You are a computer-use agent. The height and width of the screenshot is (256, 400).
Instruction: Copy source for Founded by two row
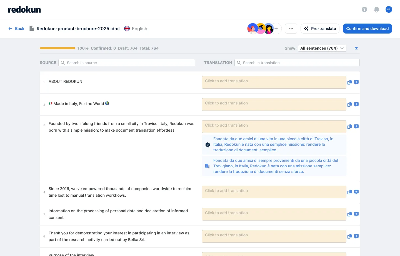pos(350,127)
